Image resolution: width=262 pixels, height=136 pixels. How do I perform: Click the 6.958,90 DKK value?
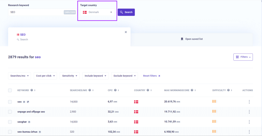point(172,132)
